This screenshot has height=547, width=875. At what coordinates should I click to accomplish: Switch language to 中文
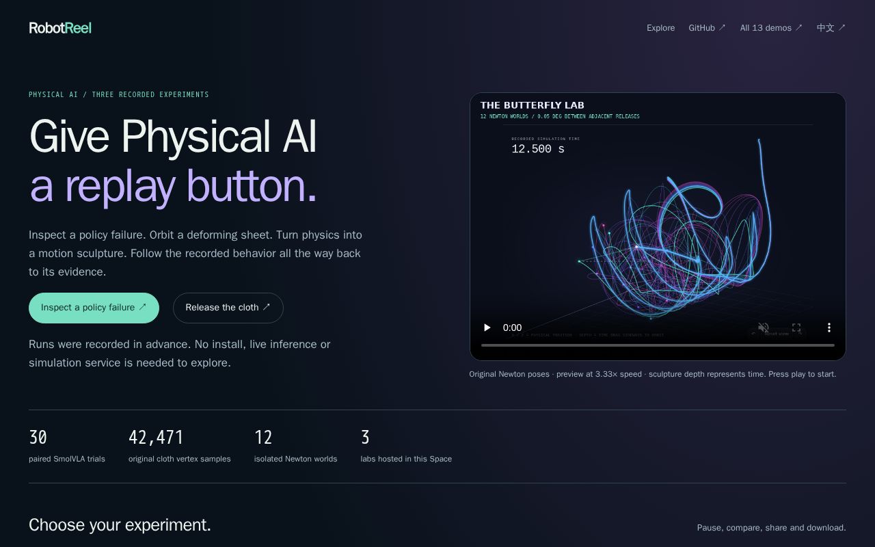pyautogui.click(x=831, y=28)
